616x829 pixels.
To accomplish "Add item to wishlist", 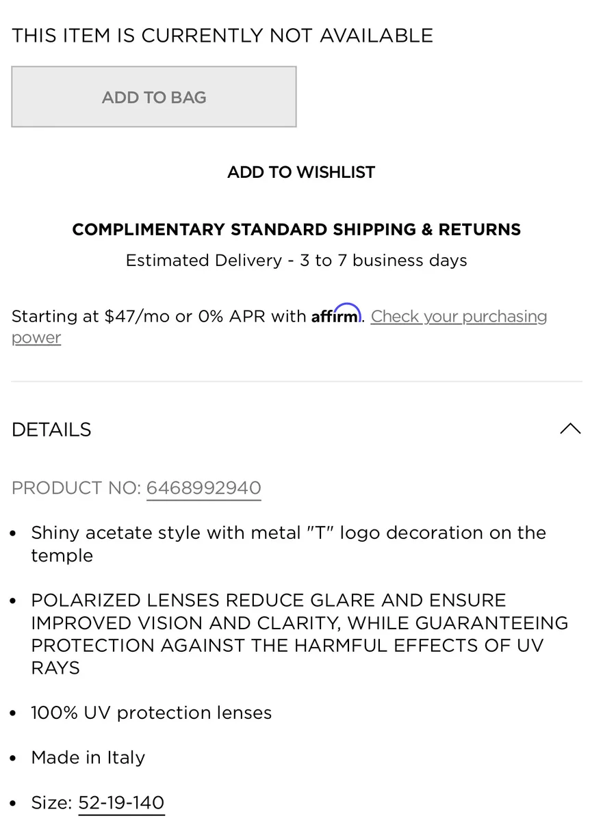I will 301,172.
